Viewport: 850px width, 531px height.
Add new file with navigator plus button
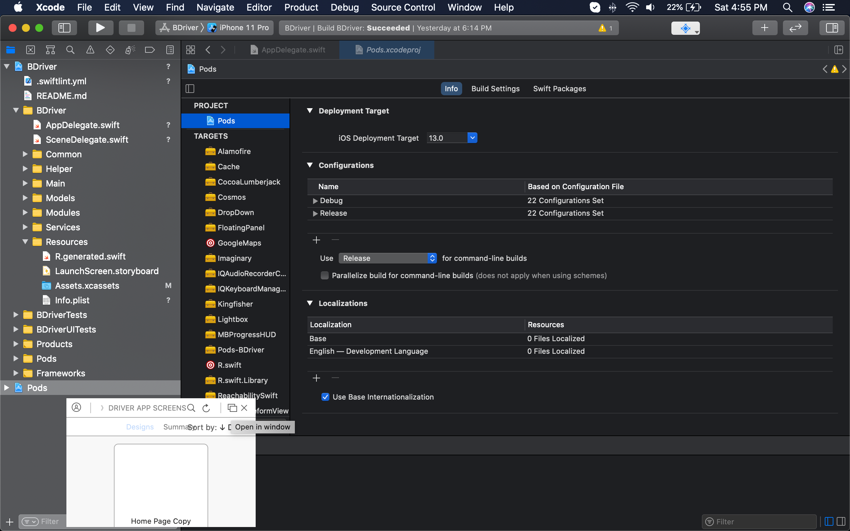click(x=10, y=521)
